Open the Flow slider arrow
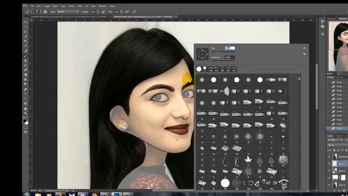The image size is (348, 196). tap(122, 11)
